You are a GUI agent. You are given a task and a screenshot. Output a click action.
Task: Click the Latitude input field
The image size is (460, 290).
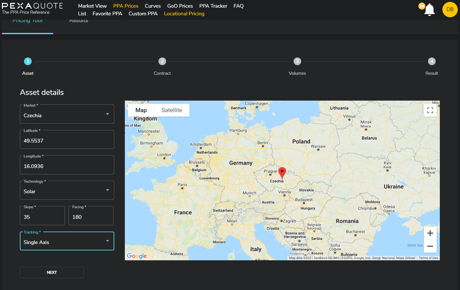pos(67,141)
